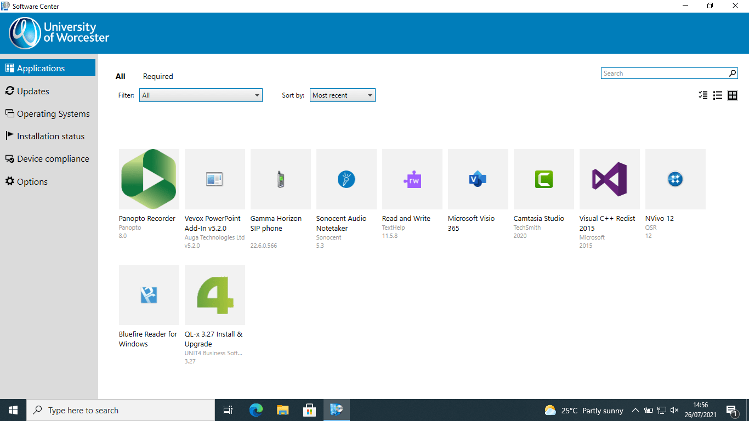749x421 pixels.
Task: Open Microsoft Store from the taskbar
Action: 310,410
